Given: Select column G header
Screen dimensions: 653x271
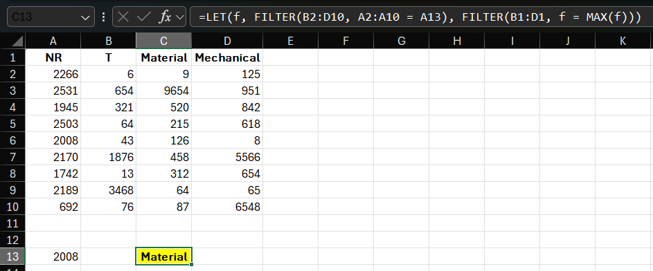Looking at the screenshot, I should pyautogui.click(x=401, y=41).
